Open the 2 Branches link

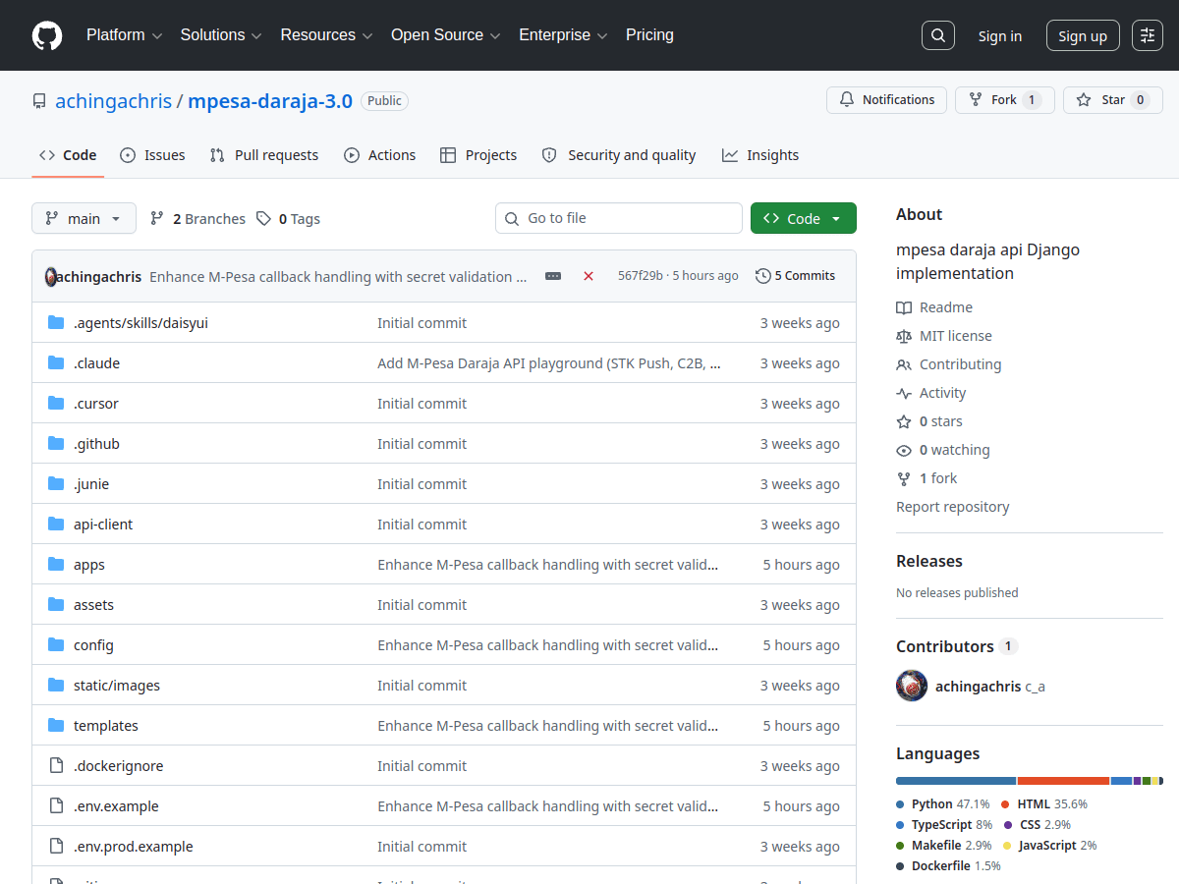pos(197,218)
